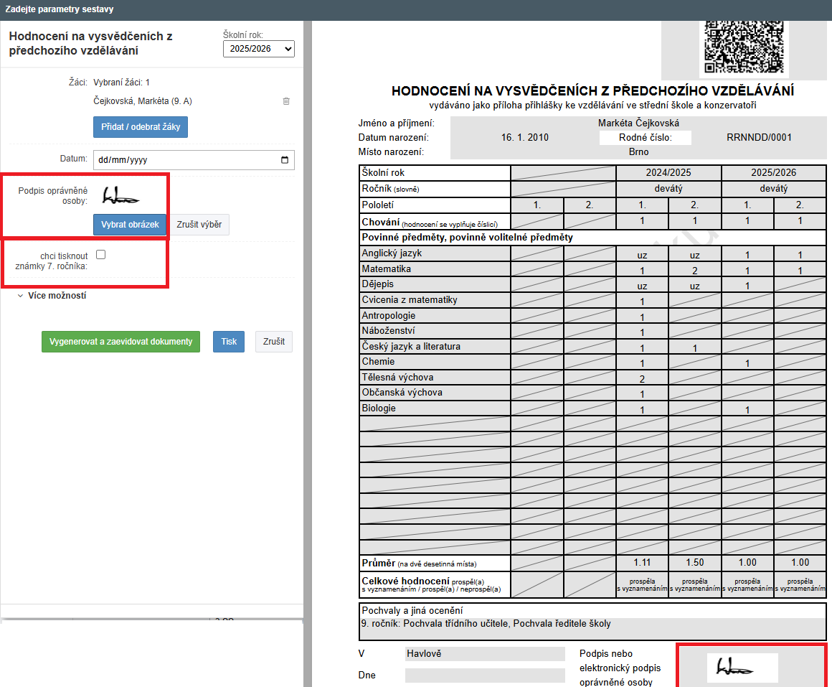832x687 pixels.
Task: Click the signature image in the left panel
Action: (120, 195)
